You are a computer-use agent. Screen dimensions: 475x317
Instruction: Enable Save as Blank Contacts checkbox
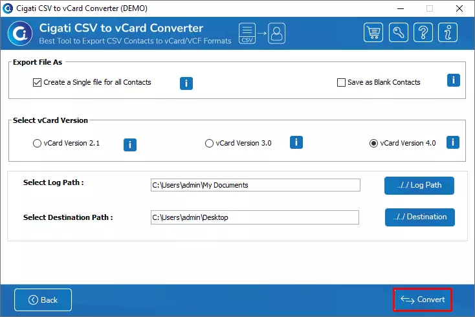click(x=341, y=82)
